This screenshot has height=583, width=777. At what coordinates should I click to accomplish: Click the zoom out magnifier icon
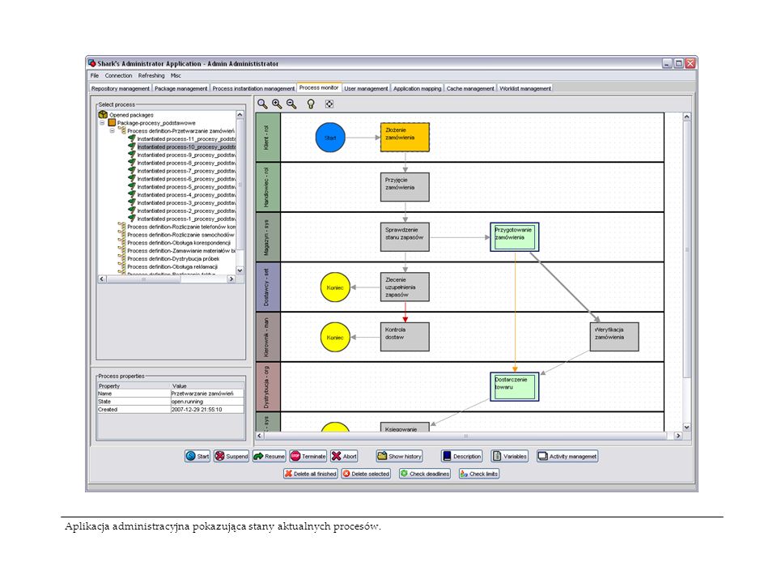pyautogui.click(x=291, y=104)
